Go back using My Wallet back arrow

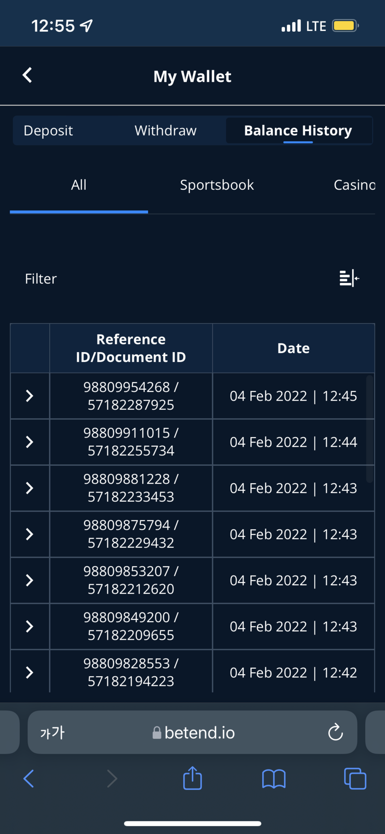[27, 75]
